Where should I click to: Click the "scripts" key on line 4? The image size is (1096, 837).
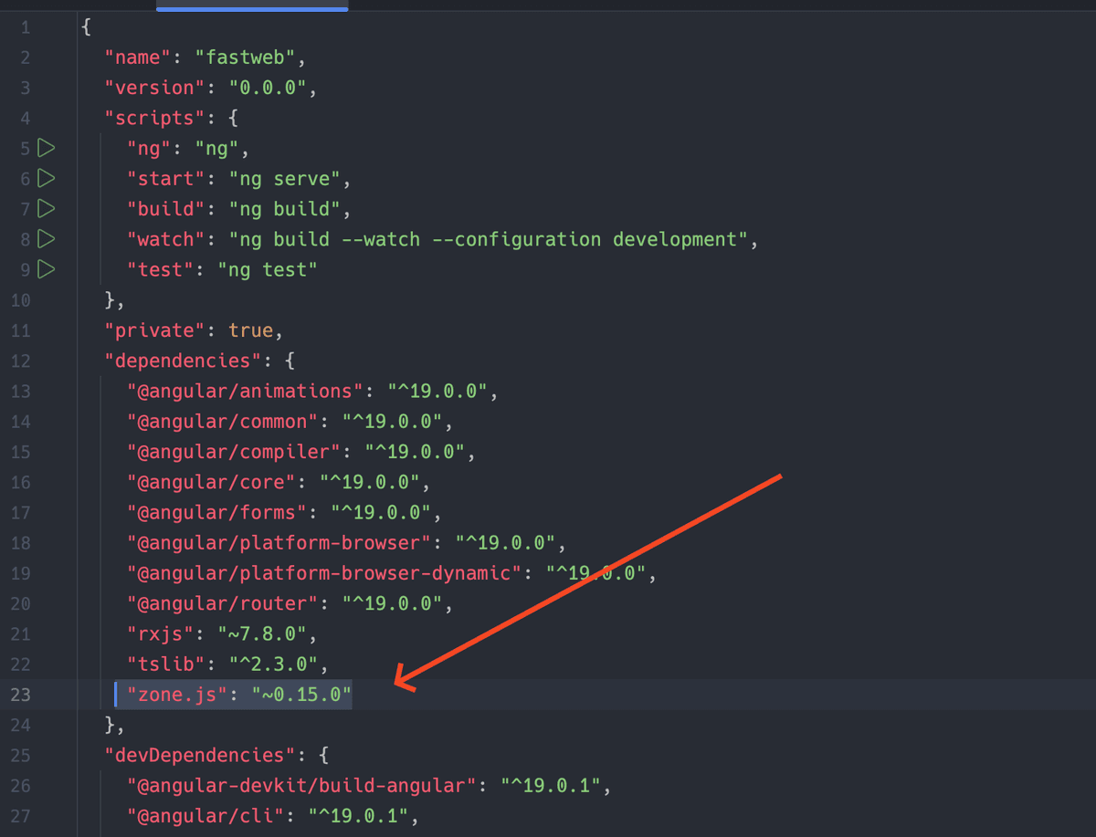(150, 118)
